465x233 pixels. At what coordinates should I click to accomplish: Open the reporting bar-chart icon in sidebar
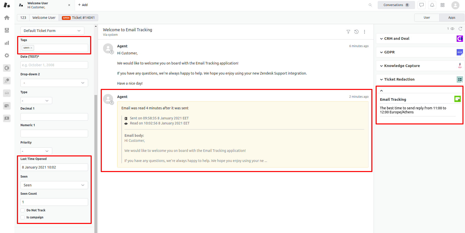[7, 43]
